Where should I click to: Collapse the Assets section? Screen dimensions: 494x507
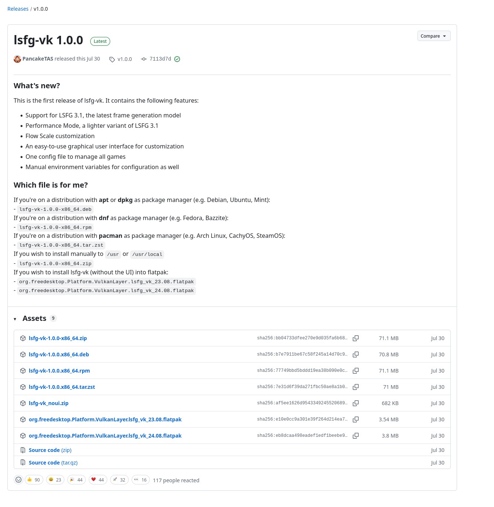15,319
